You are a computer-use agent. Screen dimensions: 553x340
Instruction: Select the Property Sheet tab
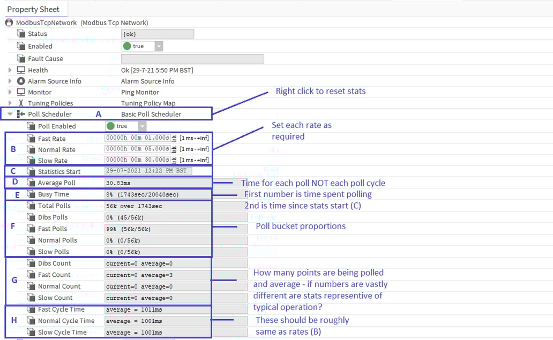click(x=33, y=9)
